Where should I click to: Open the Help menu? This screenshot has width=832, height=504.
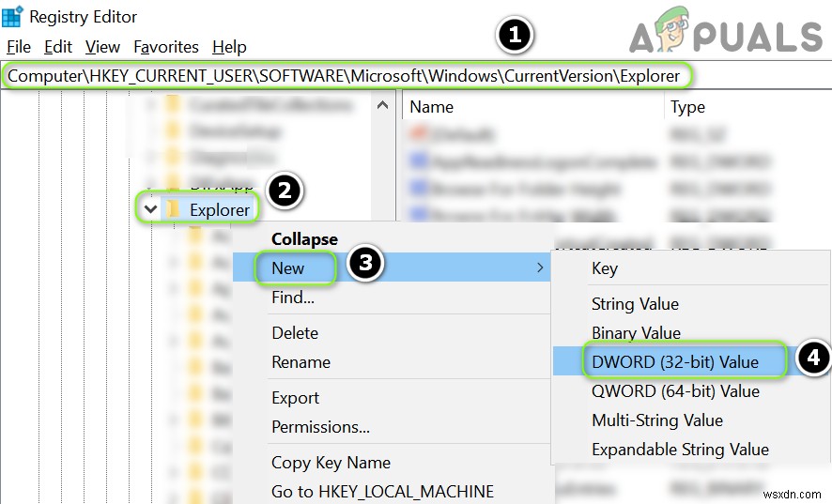coord(229,47)
